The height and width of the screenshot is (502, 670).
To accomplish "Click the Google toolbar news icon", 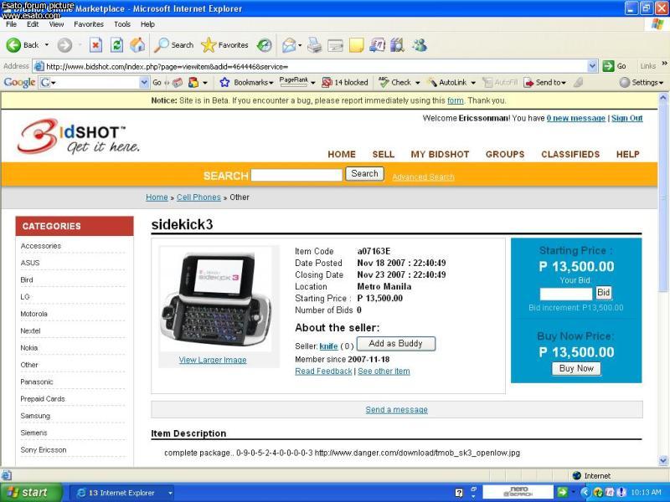I will coord(178,82).
